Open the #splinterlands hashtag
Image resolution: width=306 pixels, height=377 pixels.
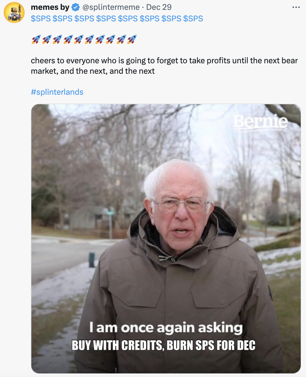(x=57, y=92)
